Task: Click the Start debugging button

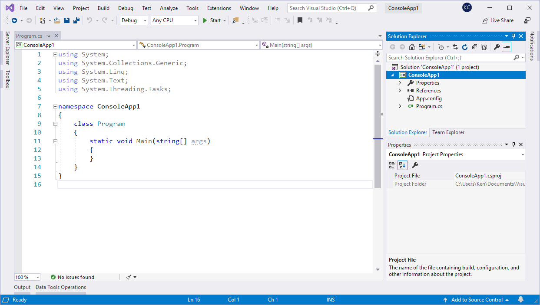Action: (x=212, y=20)
